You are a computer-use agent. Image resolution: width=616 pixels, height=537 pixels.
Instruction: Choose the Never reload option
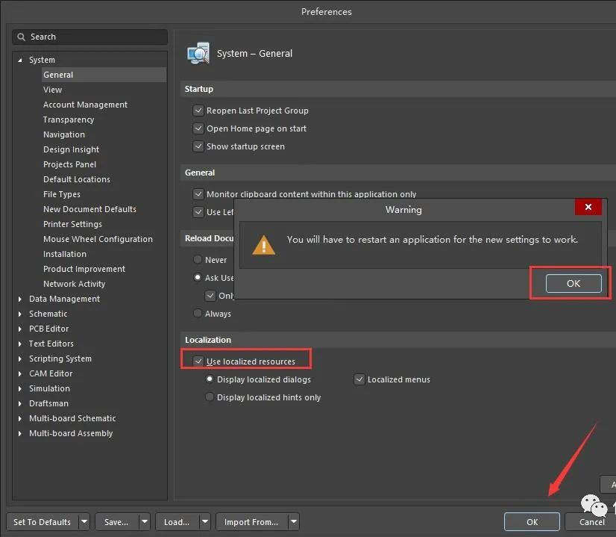click(198, 260)
